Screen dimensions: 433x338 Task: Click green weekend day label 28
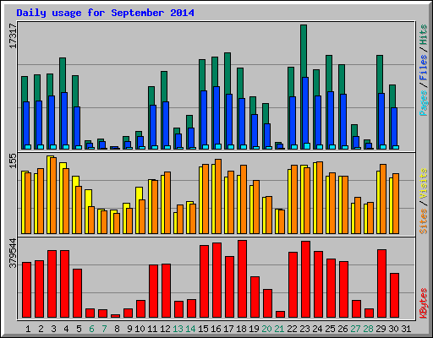(368, 329)
